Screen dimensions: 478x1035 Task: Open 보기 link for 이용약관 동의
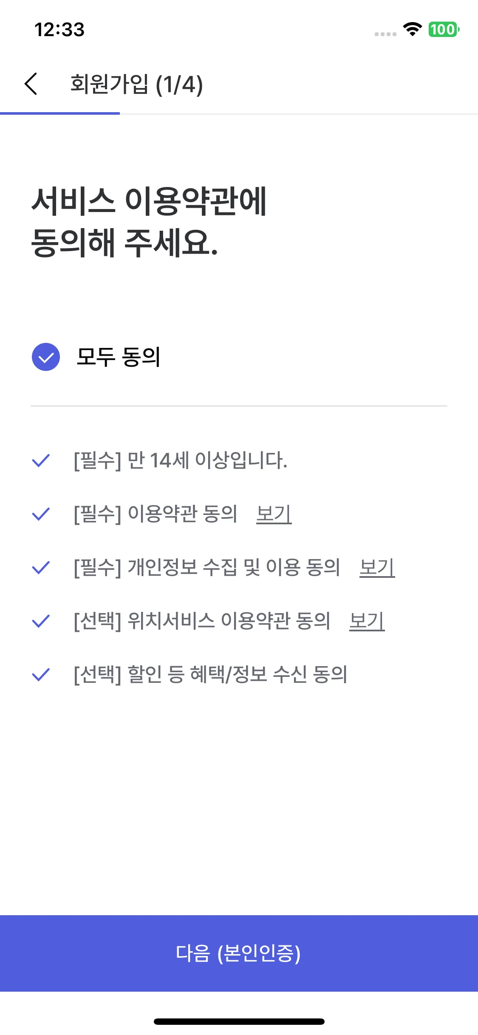274,514
